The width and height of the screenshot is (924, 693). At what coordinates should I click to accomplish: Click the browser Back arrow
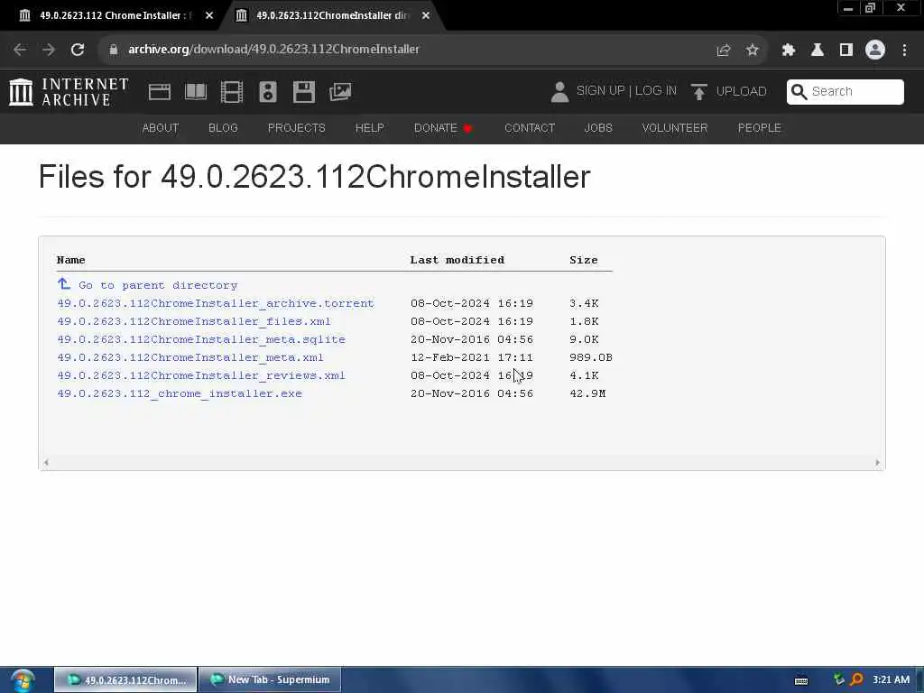(20, 50)
